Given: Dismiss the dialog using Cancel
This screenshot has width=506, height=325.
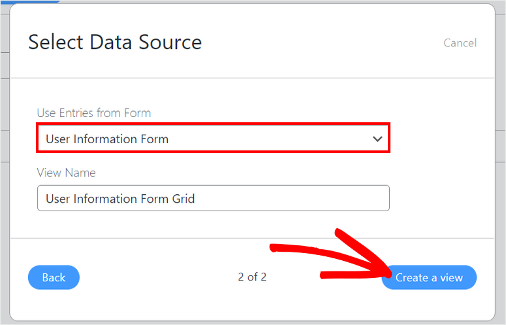Looking at the screenshot, I should 460,43.
